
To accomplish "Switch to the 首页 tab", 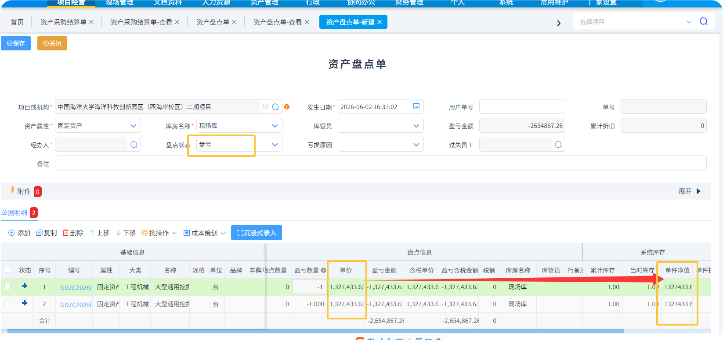I will point(17,22).
